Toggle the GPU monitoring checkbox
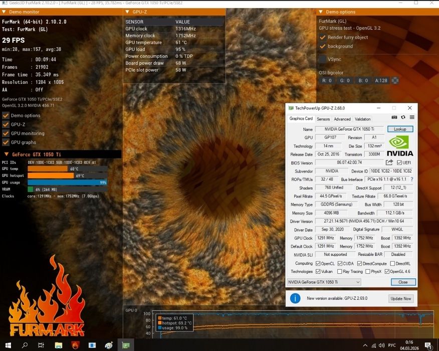This screenshot has width=439, height=351. (x=6, y=133)
